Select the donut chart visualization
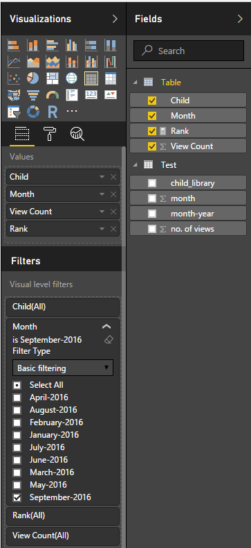251x548 pixels. point(33,112)
